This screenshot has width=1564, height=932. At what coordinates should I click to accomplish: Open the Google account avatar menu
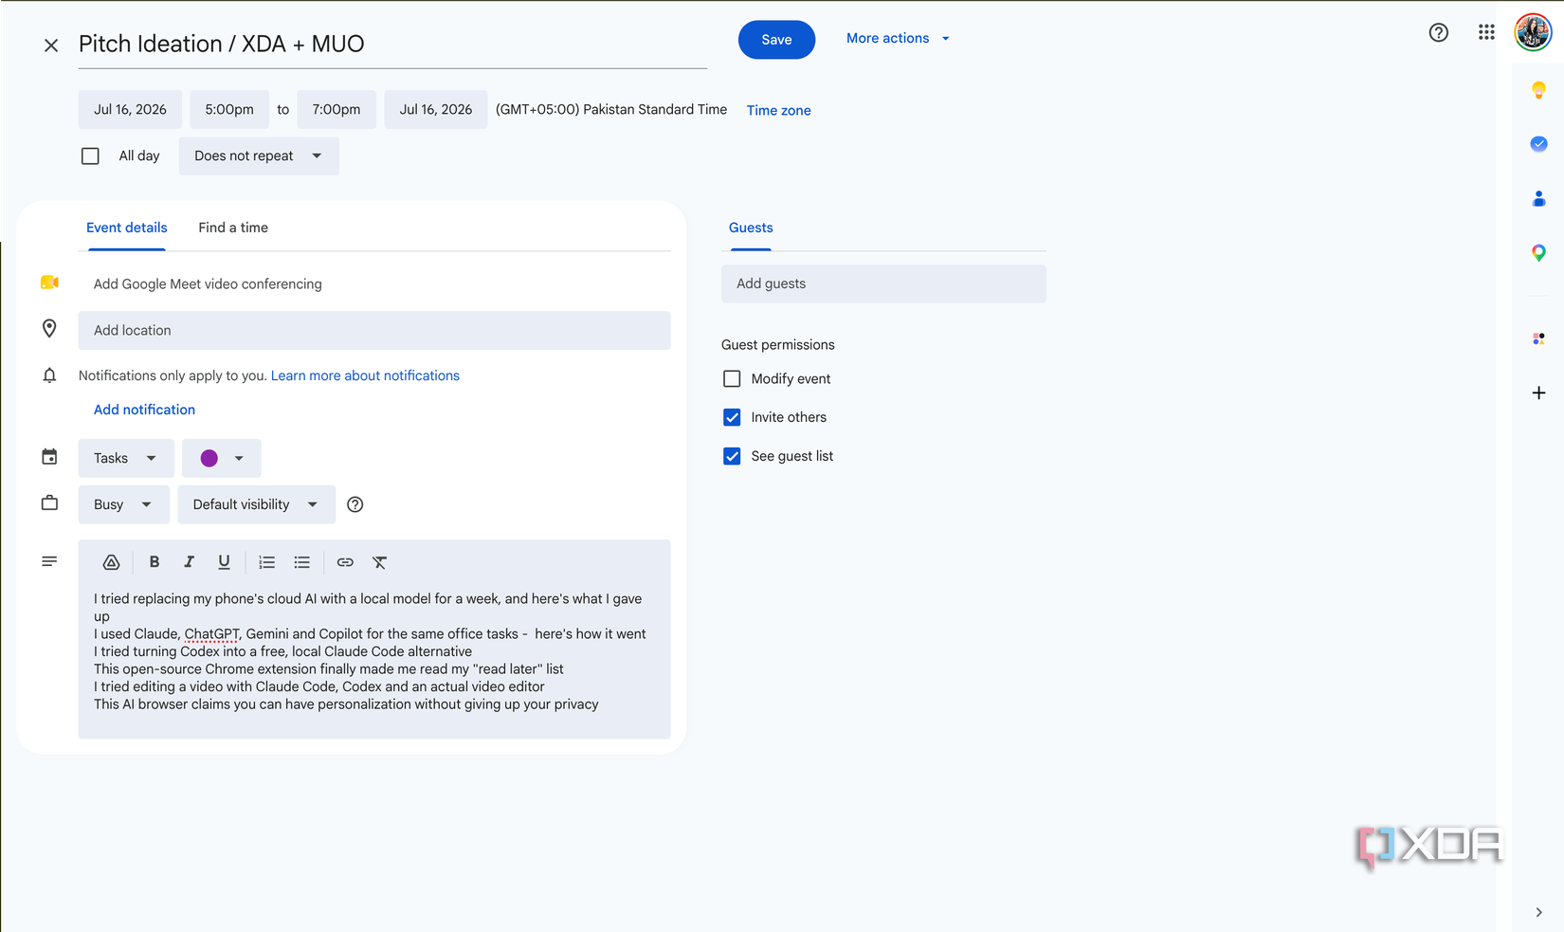[x=1533, y=32]
